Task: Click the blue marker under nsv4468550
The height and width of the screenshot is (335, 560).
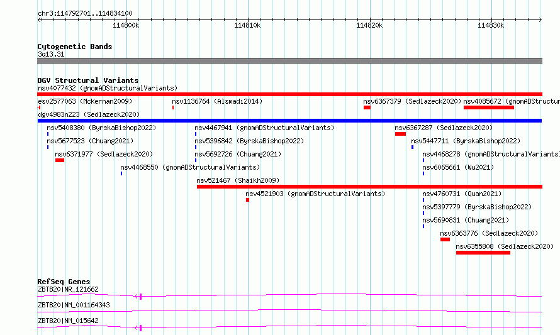Action: 121,173
